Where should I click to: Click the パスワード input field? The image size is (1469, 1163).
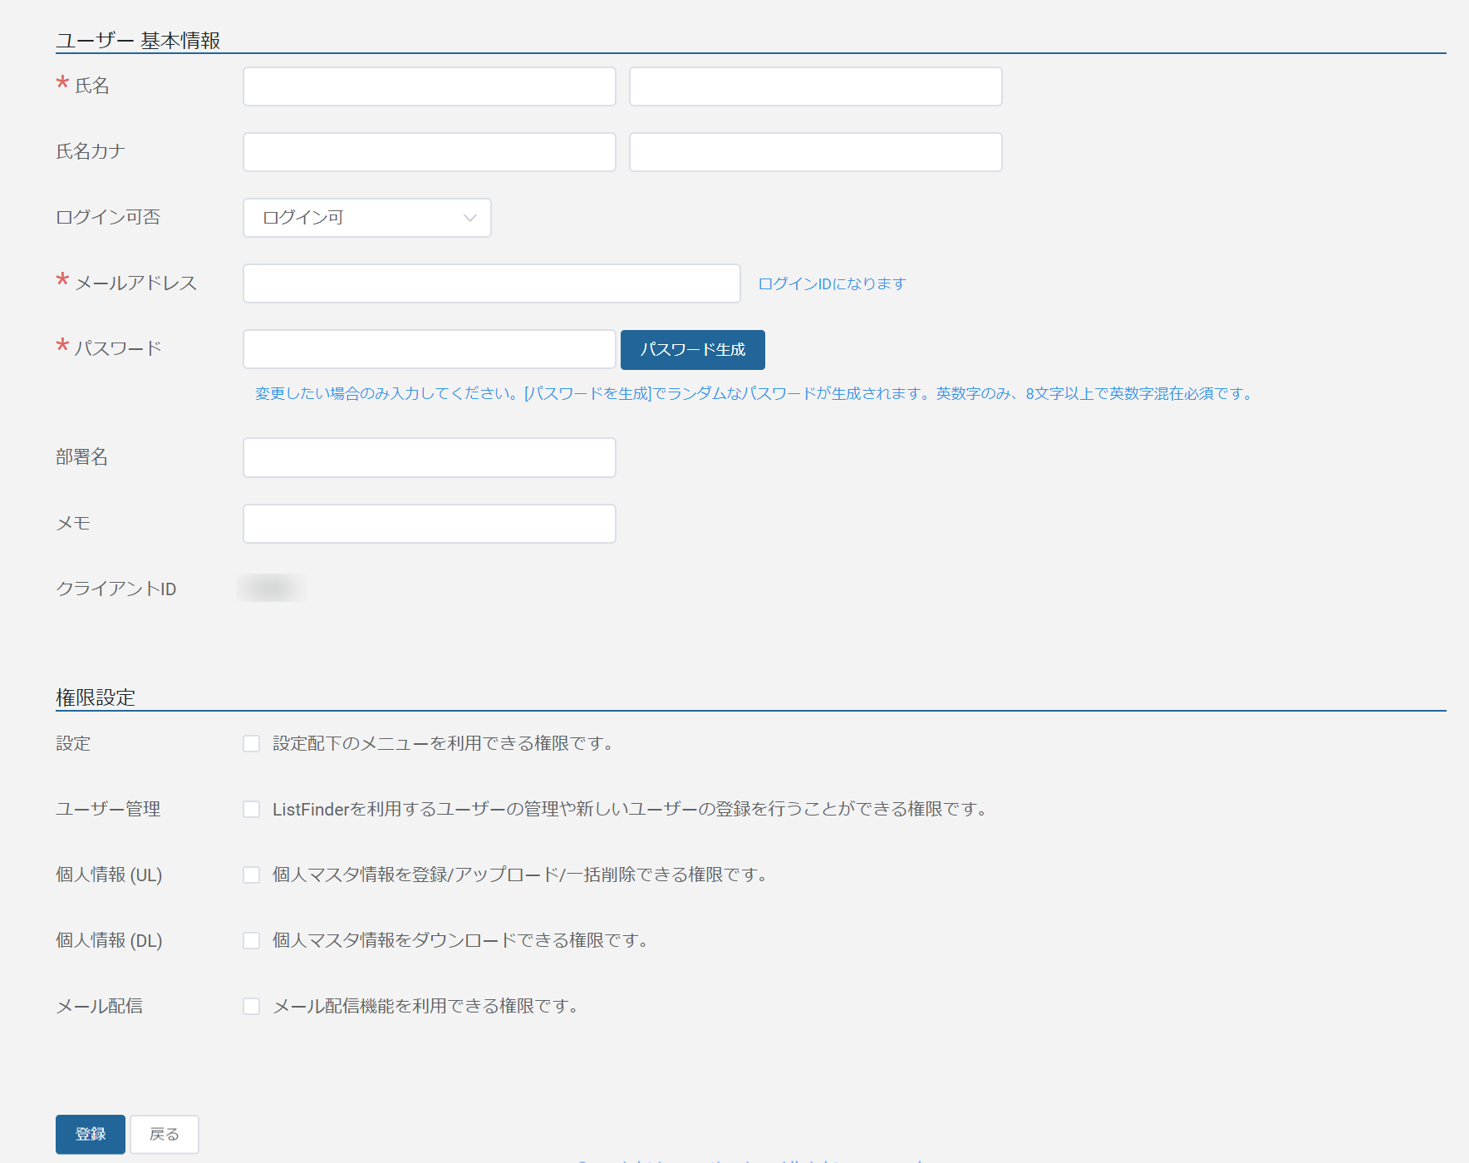tap(429, 349)
